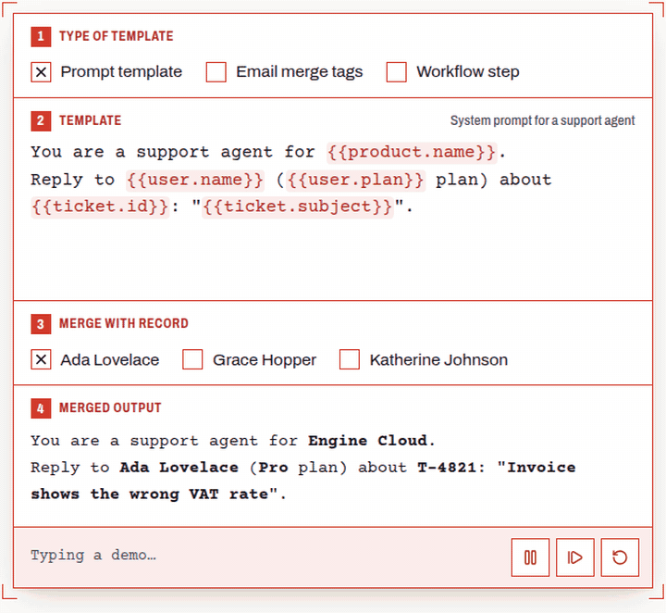Click the TEMPLATE section heading
Screen dimensions: 666x613
[90, 120]
